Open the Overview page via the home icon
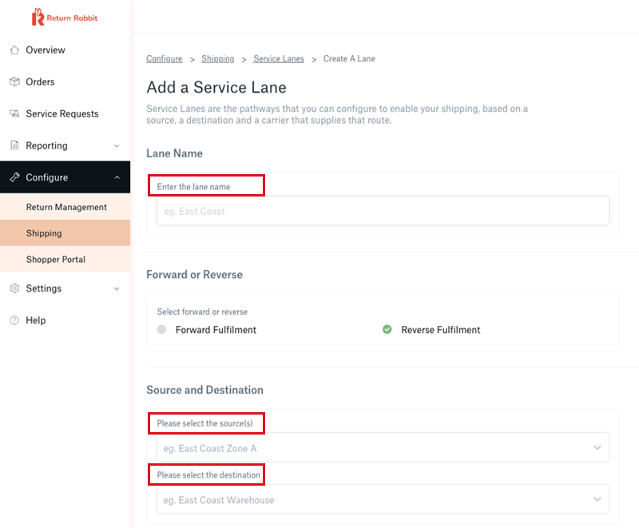The width and height of the screenshot is (639, 528). coord(17,50)
